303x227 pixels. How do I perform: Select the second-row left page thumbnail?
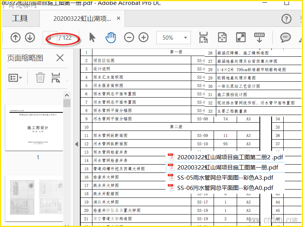coord(22,197)
